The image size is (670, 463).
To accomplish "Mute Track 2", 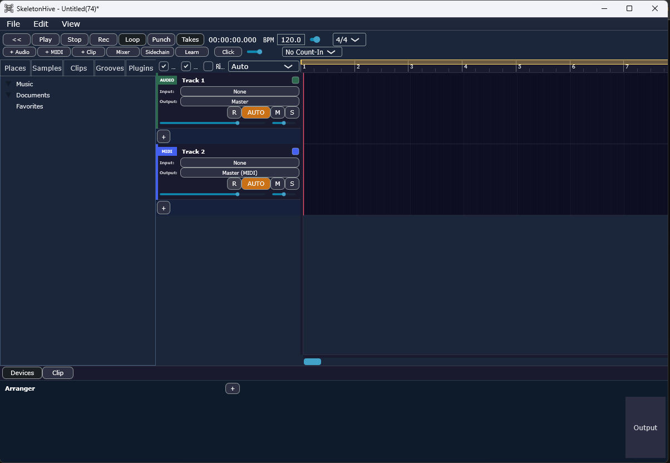I will tap(278, 184).
